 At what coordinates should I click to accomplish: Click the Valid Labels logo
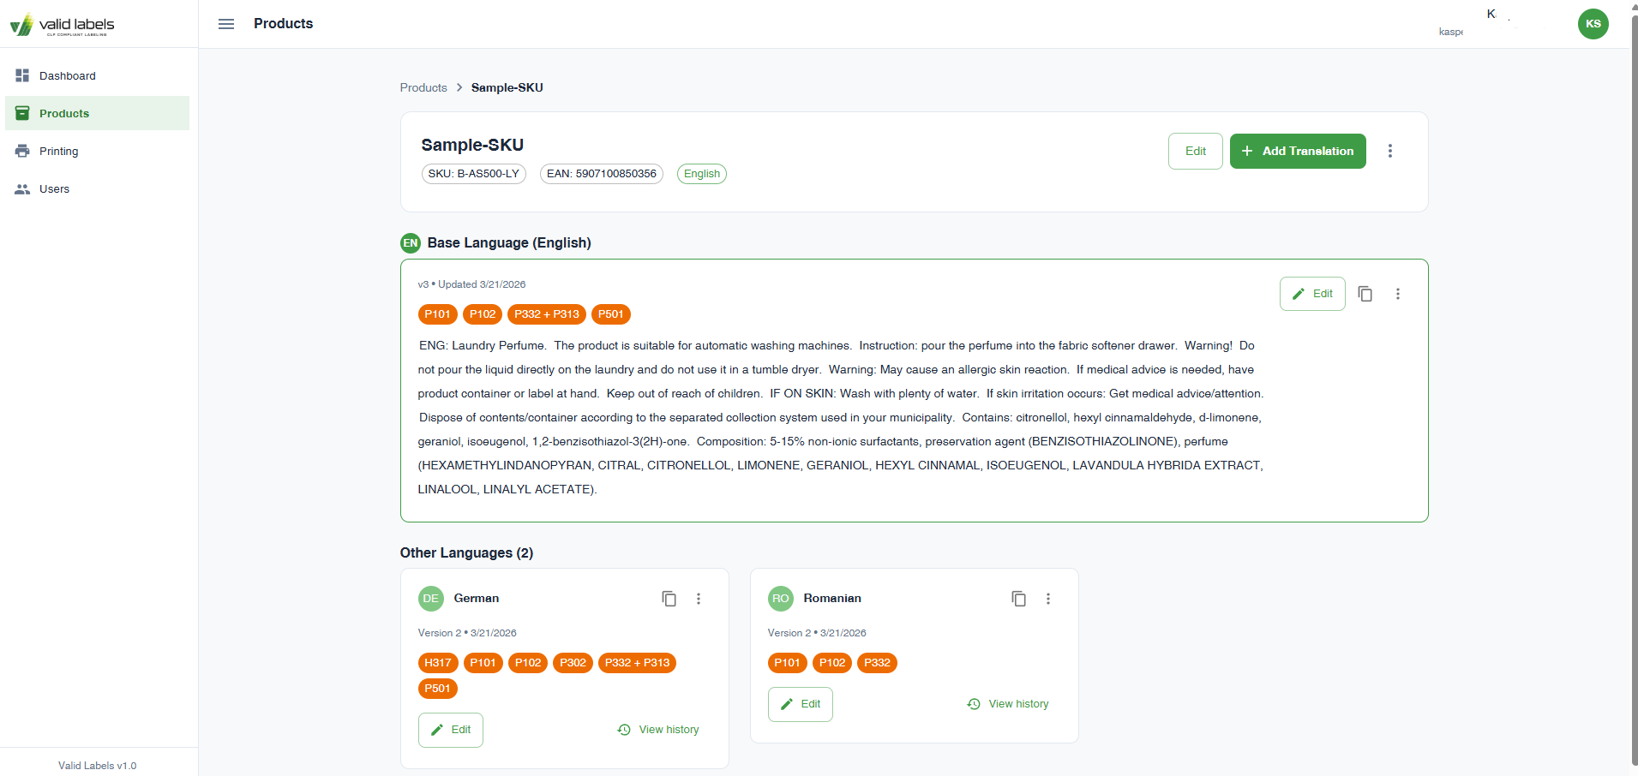[x=61, y=23]
